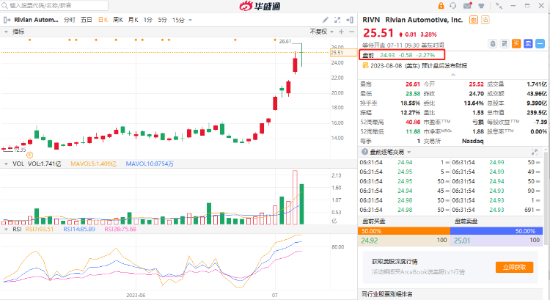The image size is (550, 300).
Task: Click the VOL:1.741亿 volume label
Action: 45,164
